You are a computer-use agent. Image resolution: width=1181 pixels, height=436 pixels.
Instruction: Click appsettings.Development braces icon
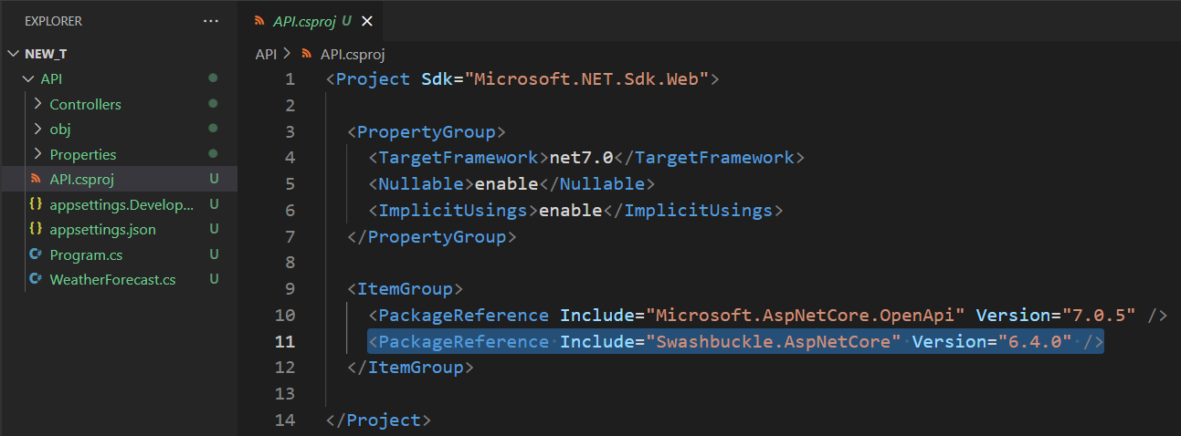(36, 204)
